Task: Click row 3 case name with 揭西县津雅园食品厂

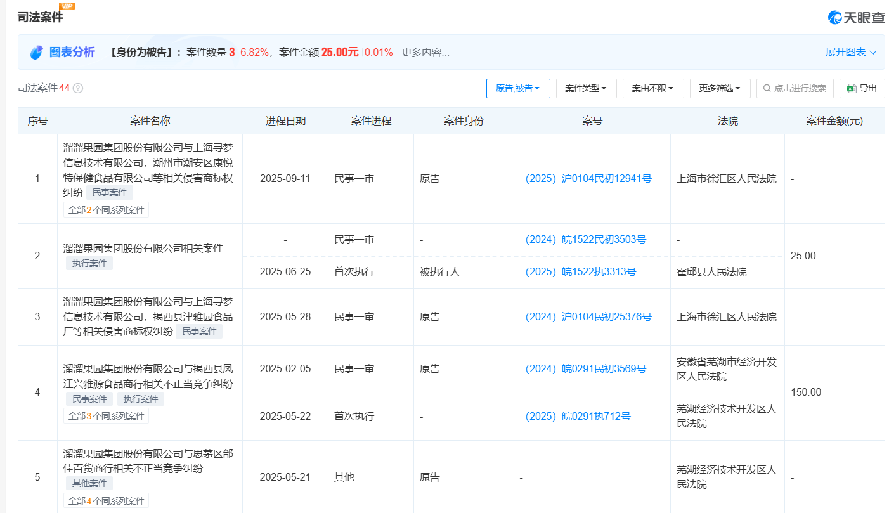Action: click(x=148, y=316)
